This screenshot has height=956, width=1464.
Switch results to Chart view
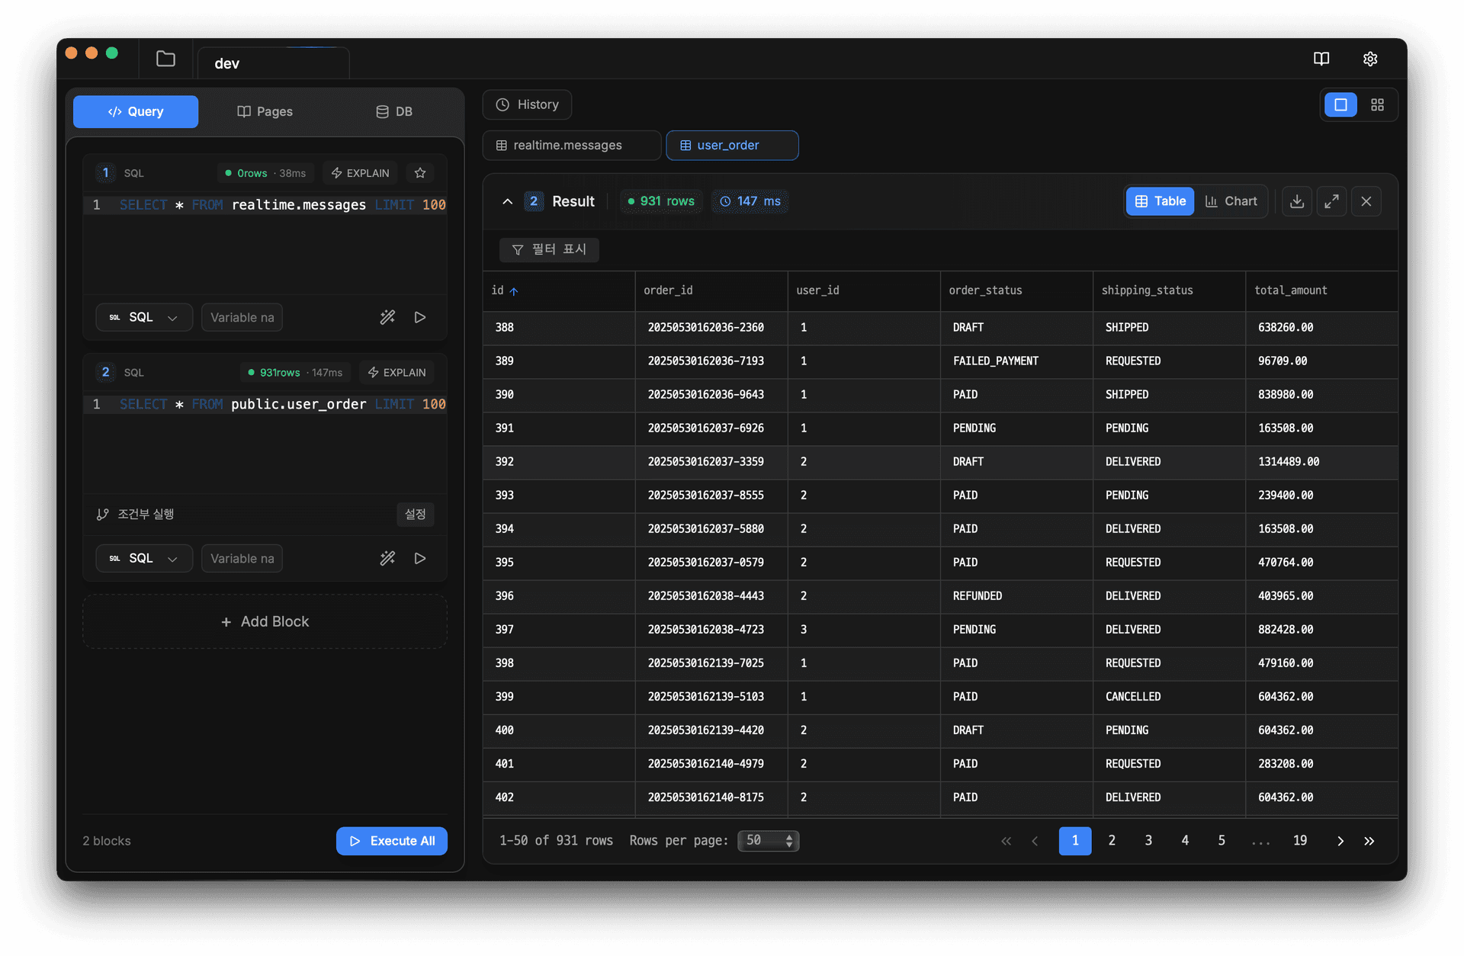1231,201
